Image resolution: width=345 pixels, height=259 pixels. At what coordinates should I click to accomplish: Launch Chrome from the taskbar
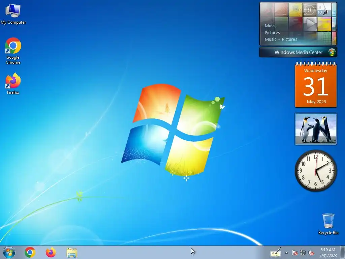click(x=30, y=252)
